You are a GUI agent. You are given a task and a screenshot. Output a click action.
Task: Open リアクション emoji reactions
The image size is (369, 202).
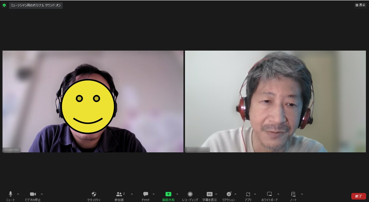tap(229, 196)
